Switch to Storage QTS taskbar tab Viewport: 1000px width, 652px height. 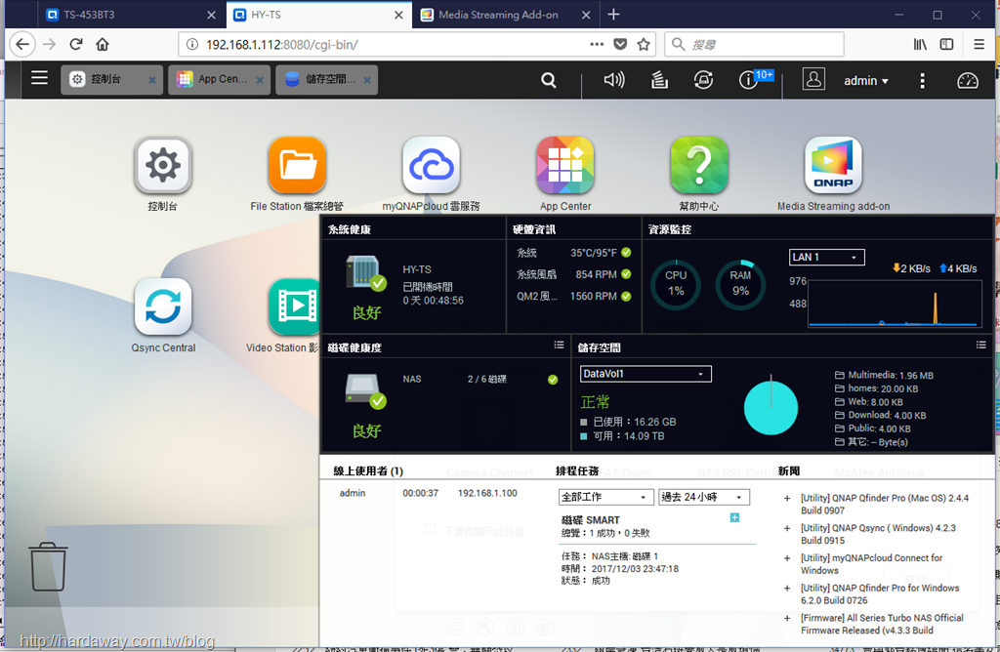326,80
